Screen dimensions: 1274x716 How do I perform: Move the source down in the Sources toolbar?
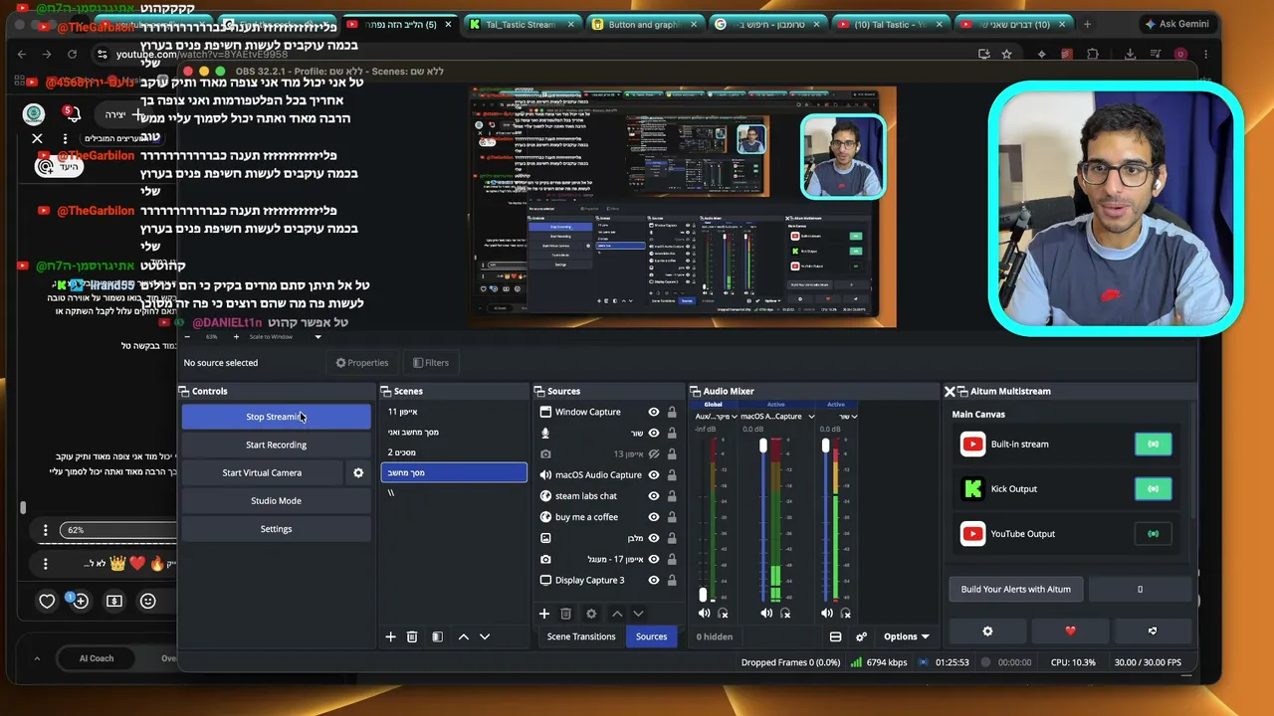point(639,614)
